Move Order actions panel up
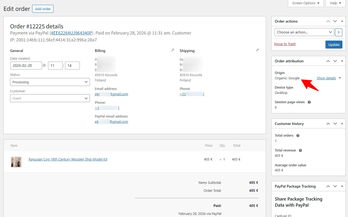The width and height of the screenshot is (348, 217). point(328,21)
